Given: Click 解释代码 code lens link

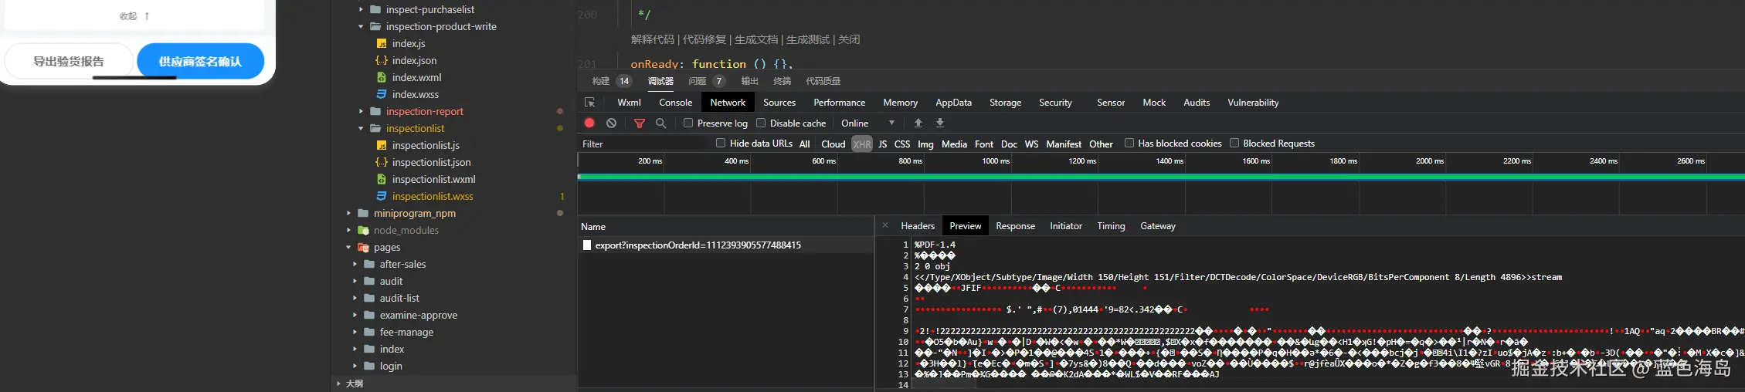Looking at the screenshot, I should (x=653, y=39).
